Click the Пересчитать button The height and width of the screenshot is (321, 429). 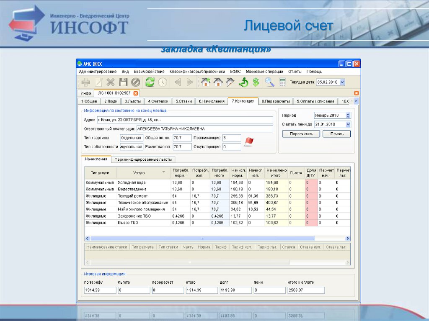(x=301, y=134)
